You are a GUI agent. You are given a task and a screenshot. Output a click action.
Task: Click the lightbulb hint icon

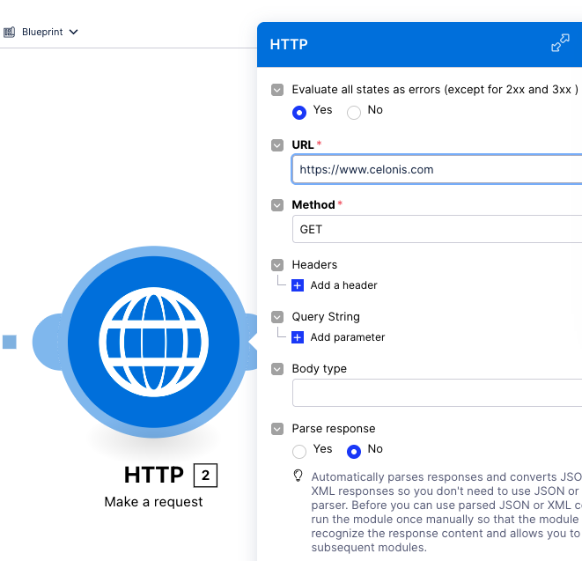(x=298, y=476)
